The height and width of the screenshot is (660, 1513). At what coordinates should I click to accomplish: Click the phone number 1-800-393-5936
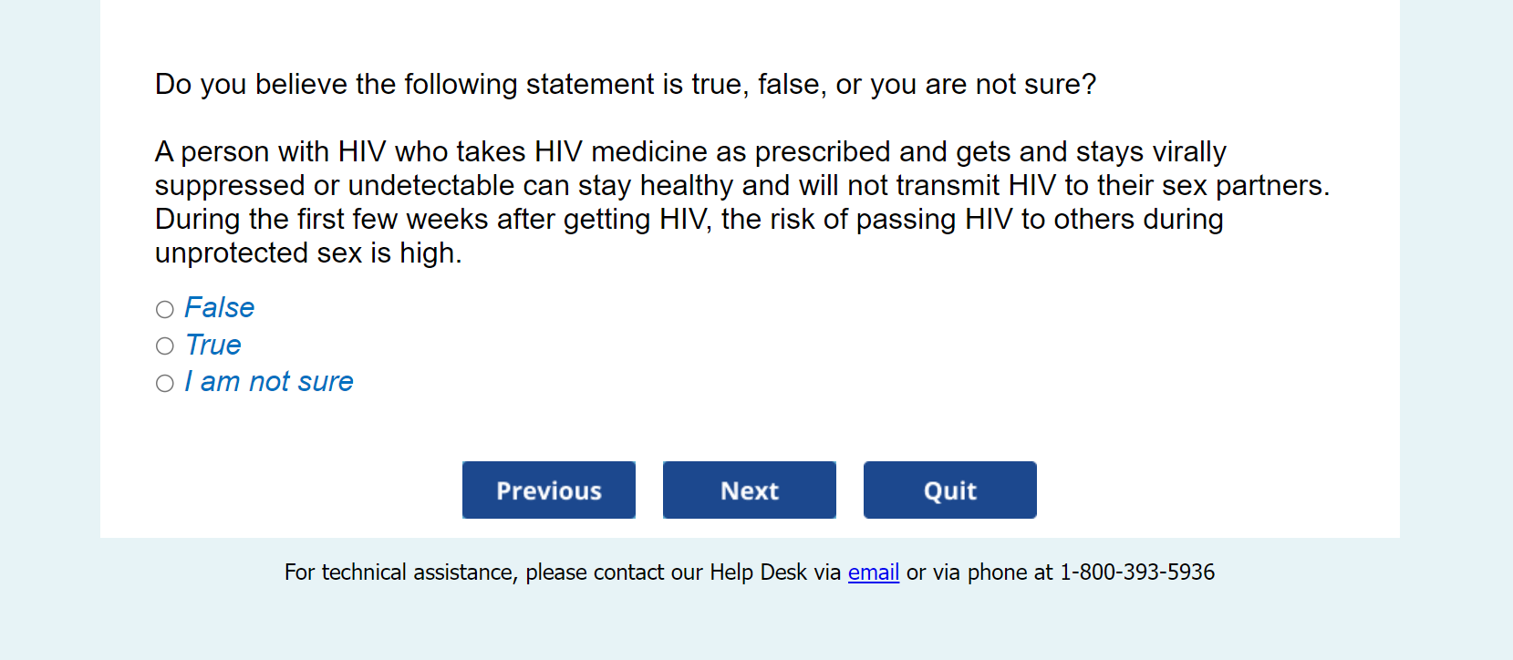(x=1136, y=572)
